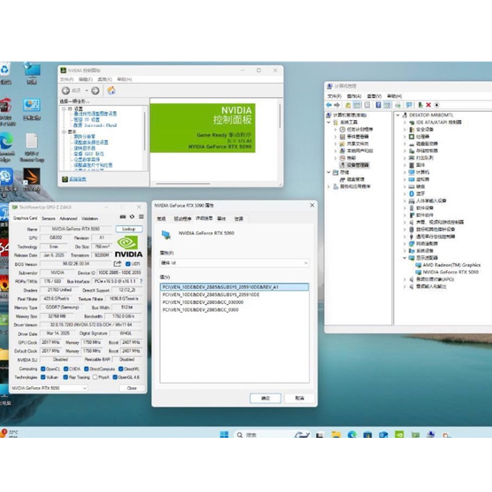Viewport: 492px width, 492px height.
Task: Open Microsoft Store from taskbar
Action: click(367, 435)
